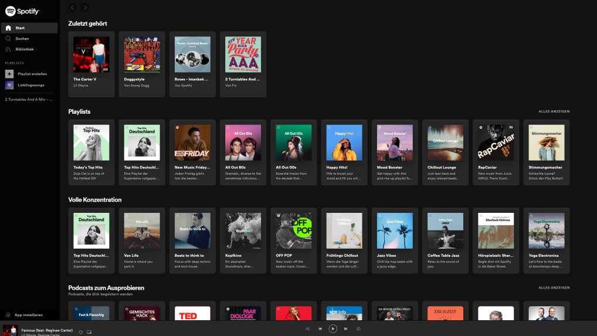Open 2 Turntables And A Mic sidebar playlist
The image size is (597, 336).
tap(29, 99)
